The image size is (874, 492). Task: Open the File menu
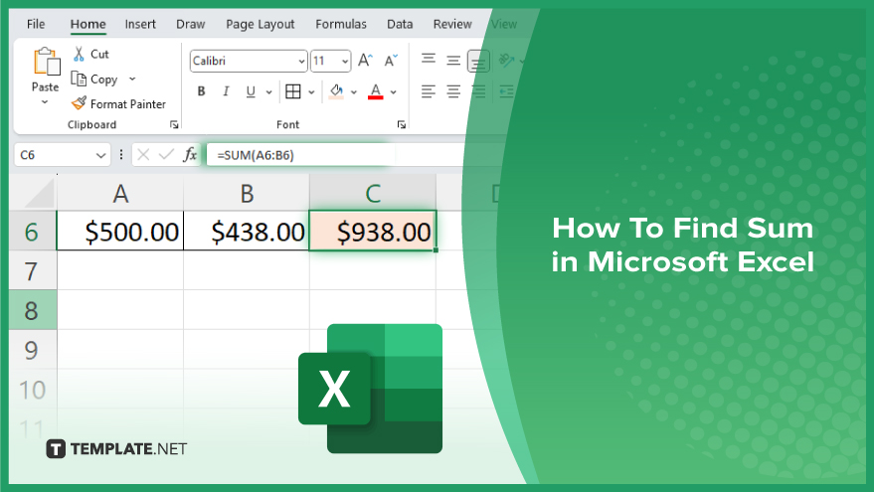coord(36,24)
